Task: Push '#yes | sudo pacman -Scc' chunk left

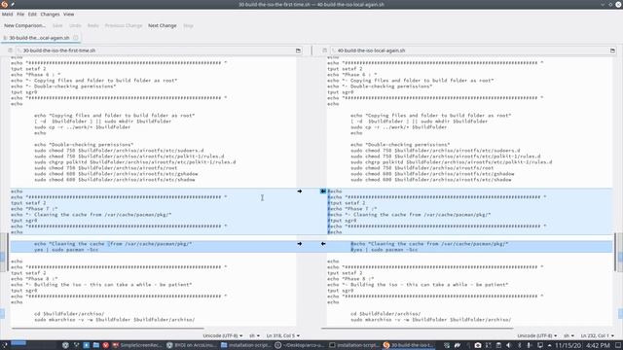Action: (x=323, y=244)
